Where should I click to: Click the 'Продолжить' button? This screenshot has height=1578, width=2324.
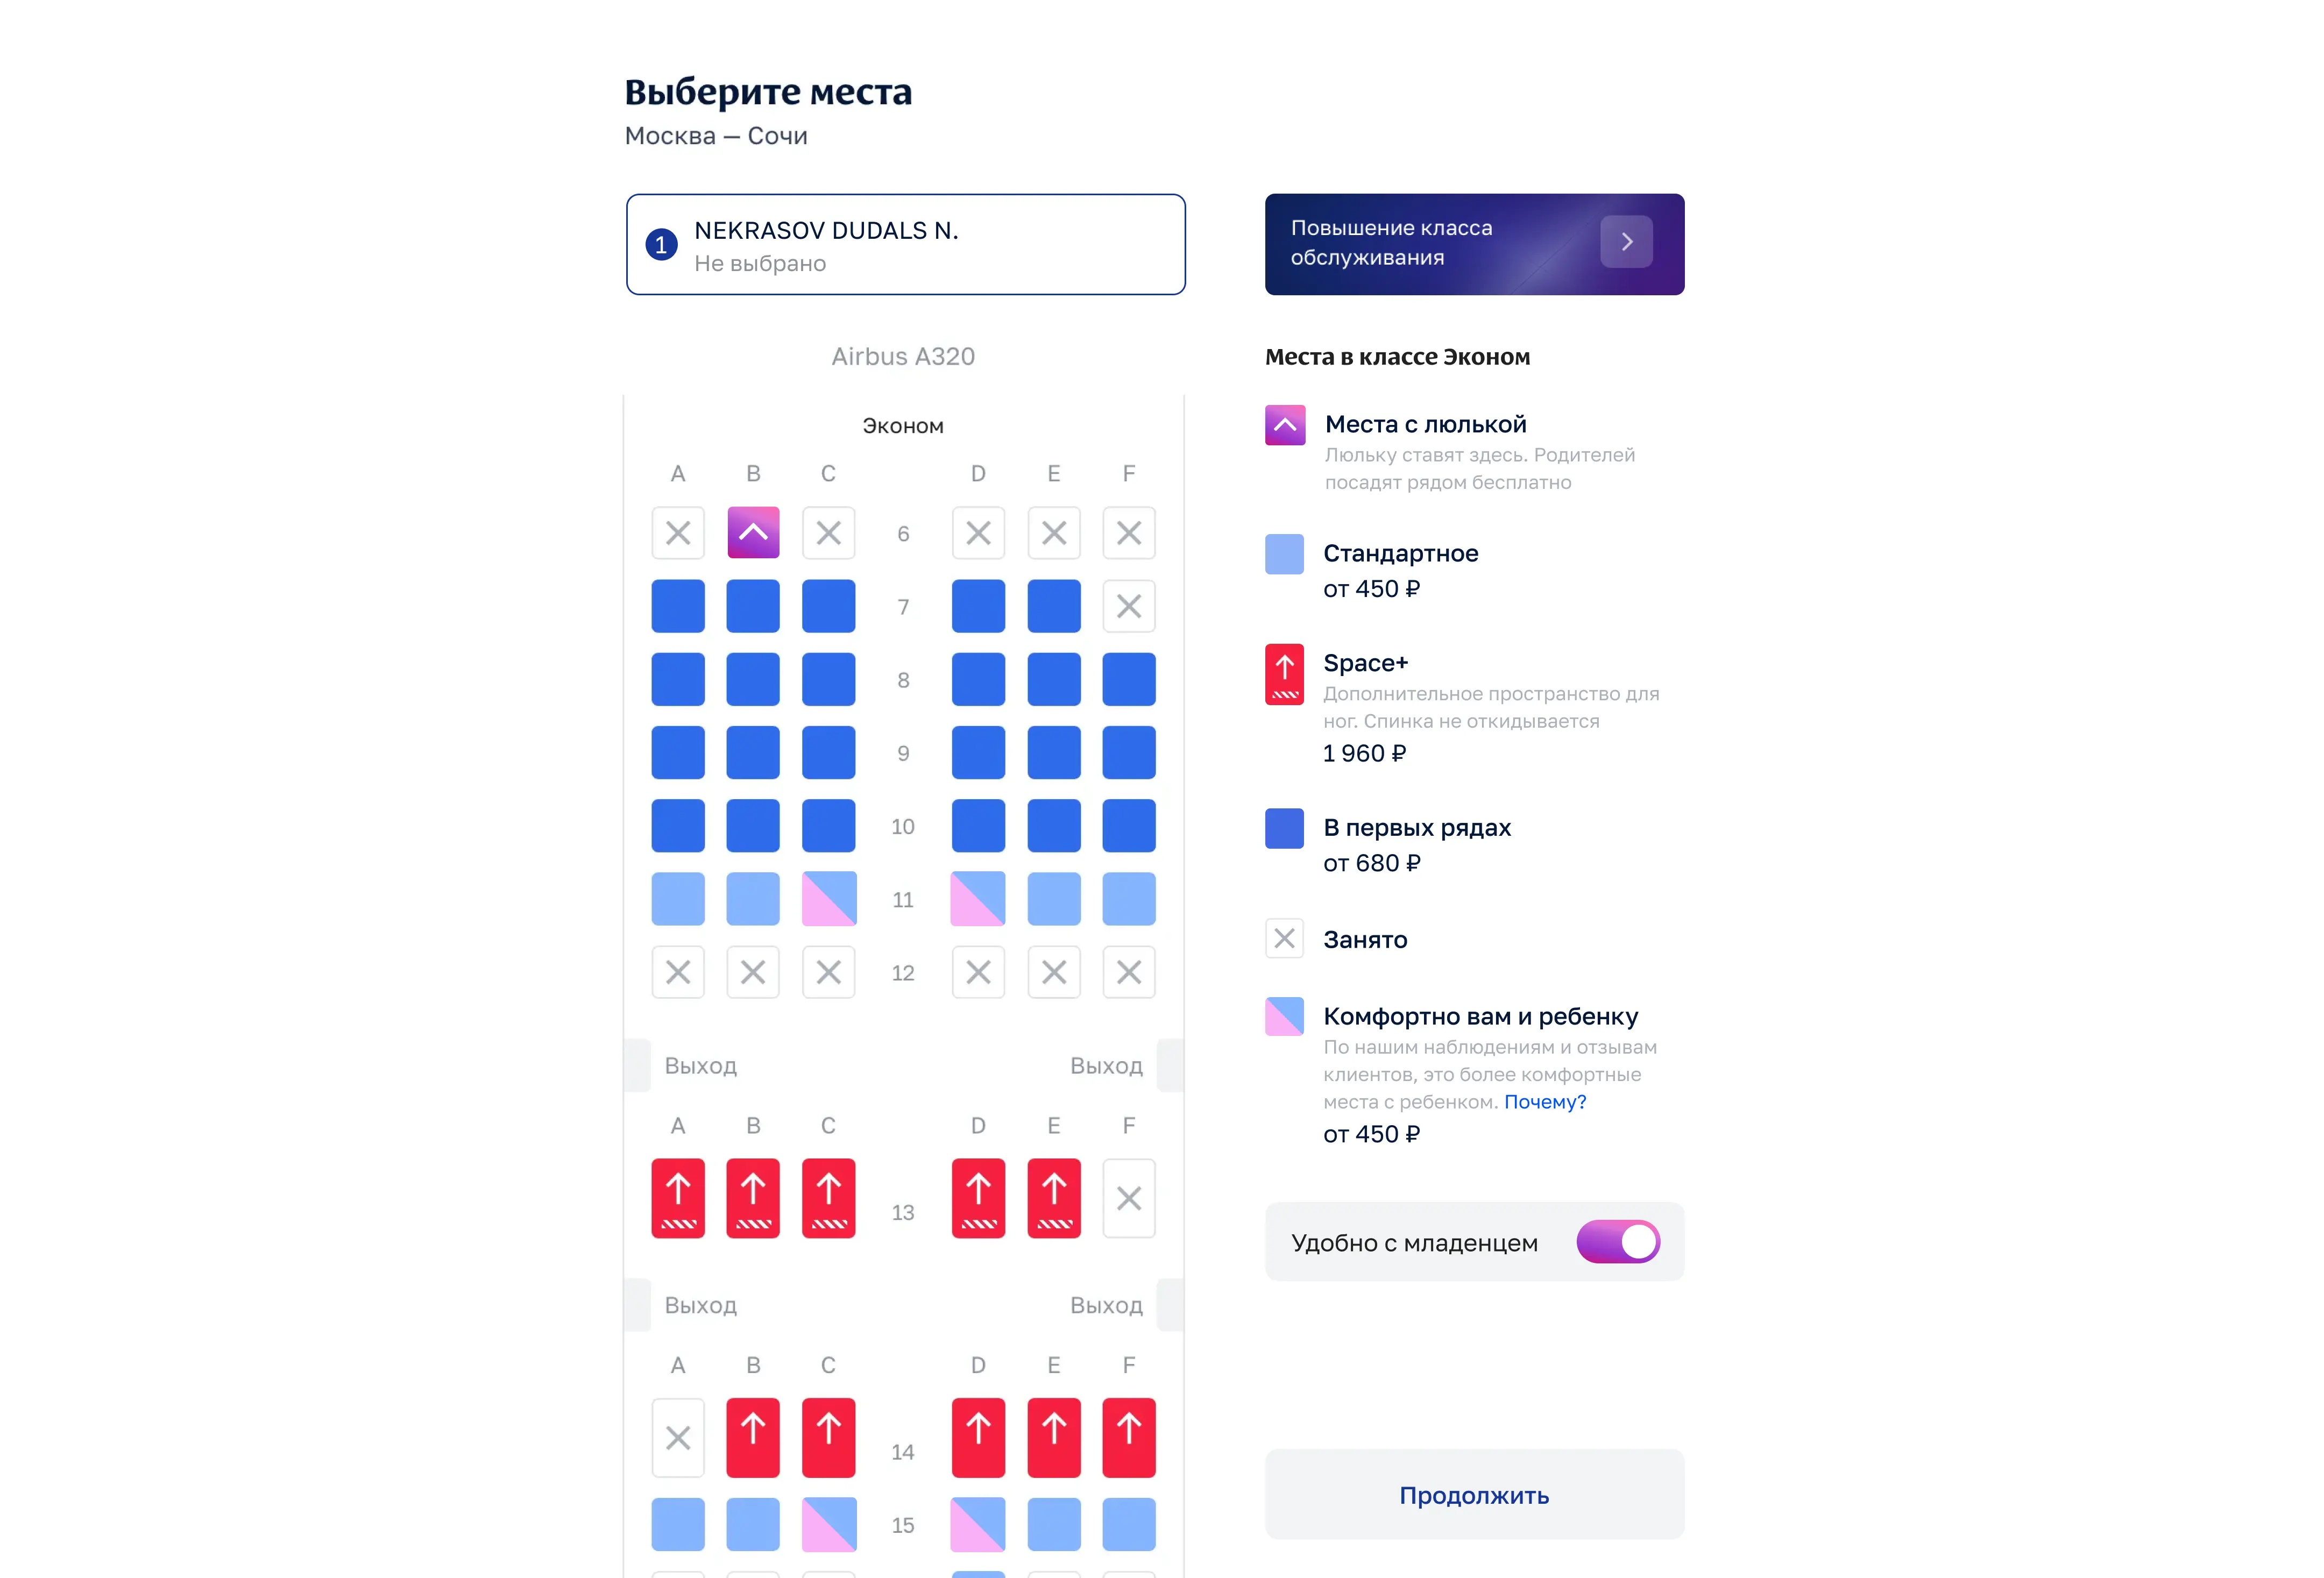pyautogui.click(x=1474, y=1494)
